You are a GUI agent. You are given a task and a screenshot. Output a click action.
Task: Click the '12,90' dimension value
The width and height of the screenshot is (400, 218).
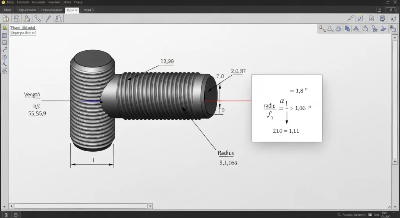167,61
